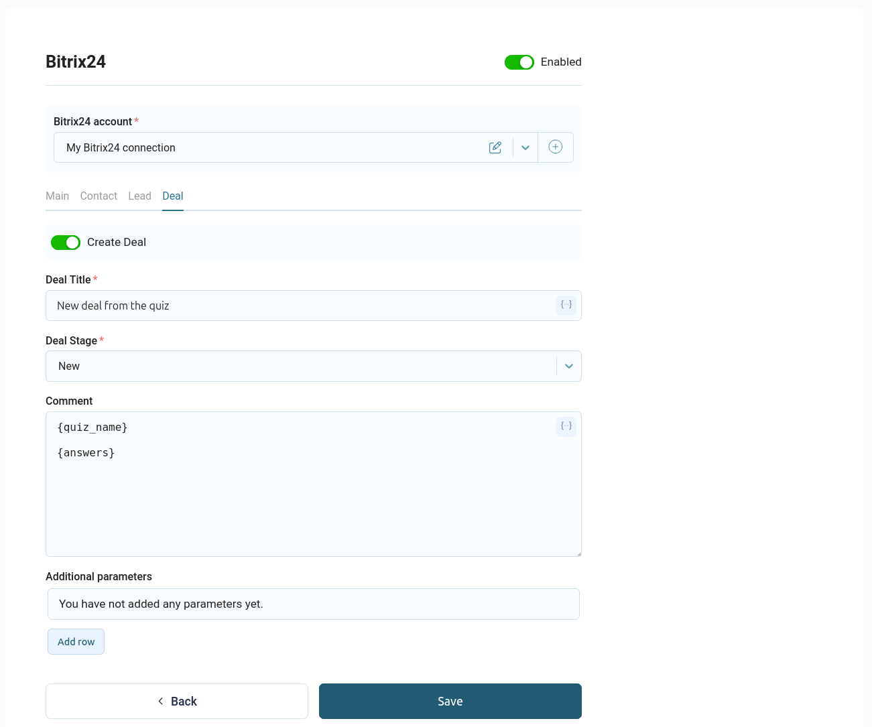Screen dimensions: 872x727
Task: Open variable picker in Comment field
Action: 566,426
